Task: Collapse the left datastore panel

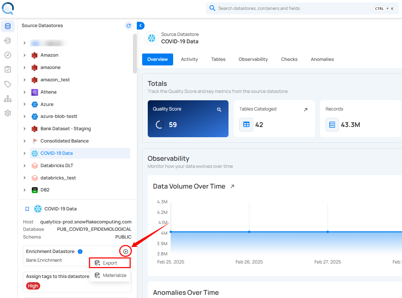Action: click(x=140, y=26)
